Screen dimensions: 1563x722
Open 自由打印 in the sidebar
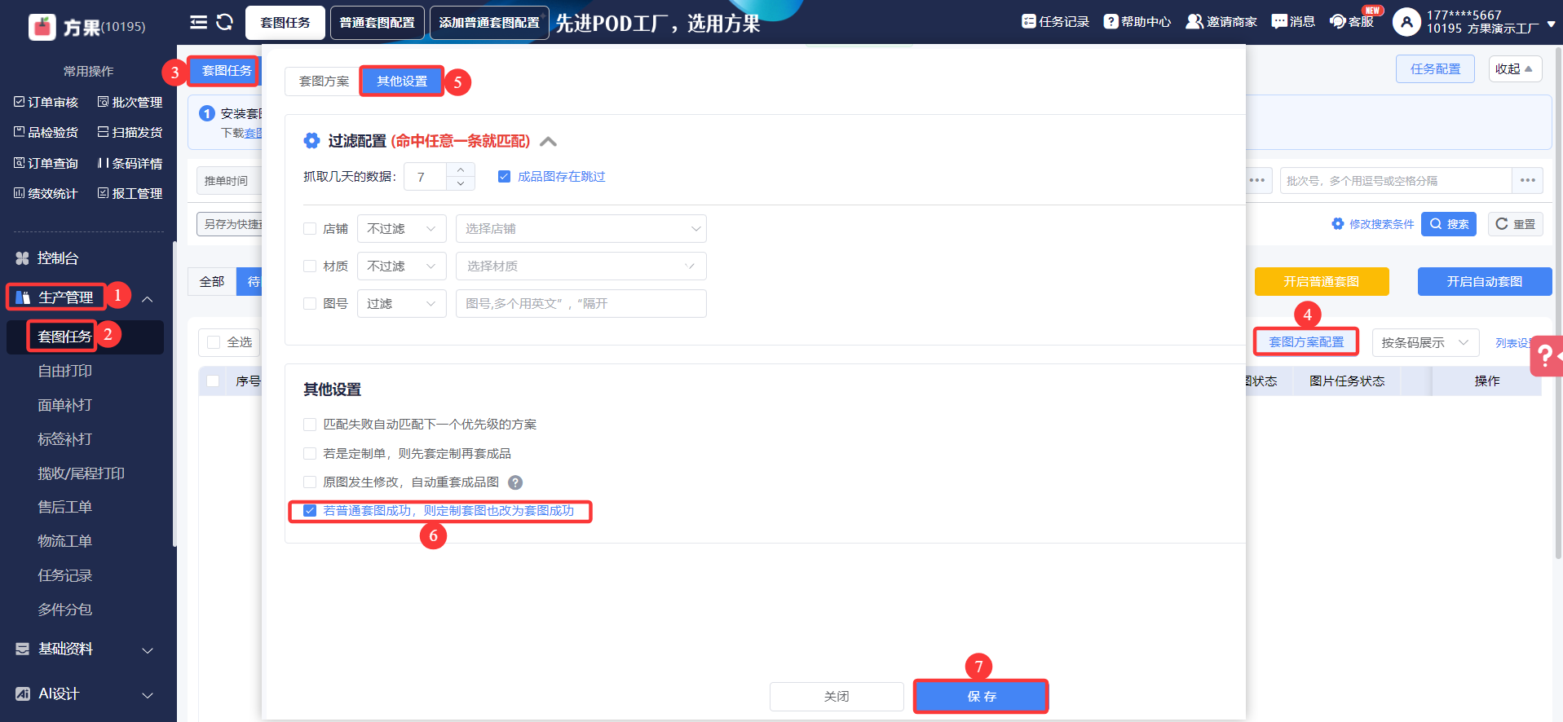click(65, 371)
